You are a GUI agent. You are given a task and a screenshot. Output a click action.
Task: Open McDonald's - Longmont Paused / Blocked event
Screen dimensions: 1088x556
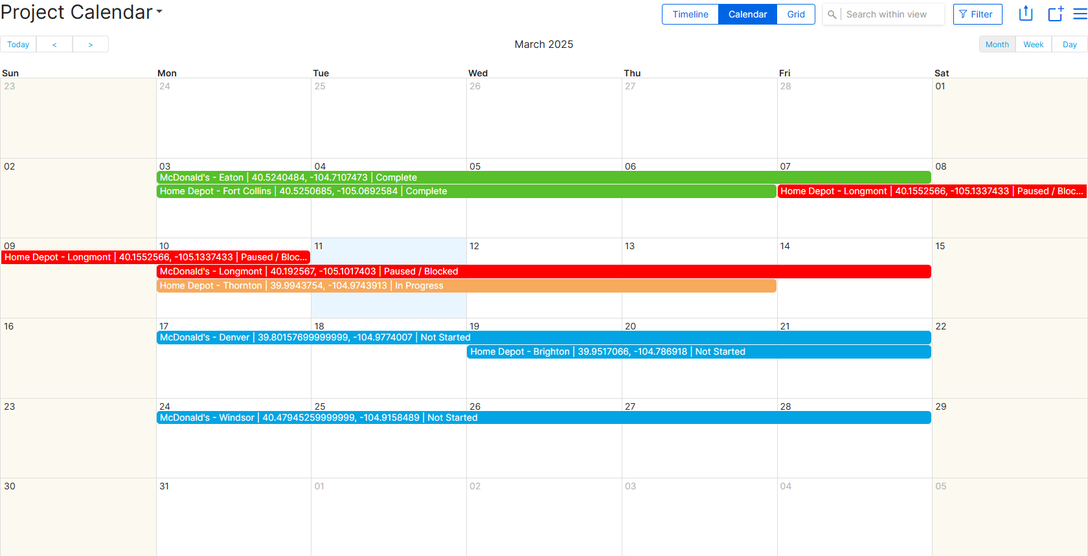pyautogui.click(x=544, y=271)
